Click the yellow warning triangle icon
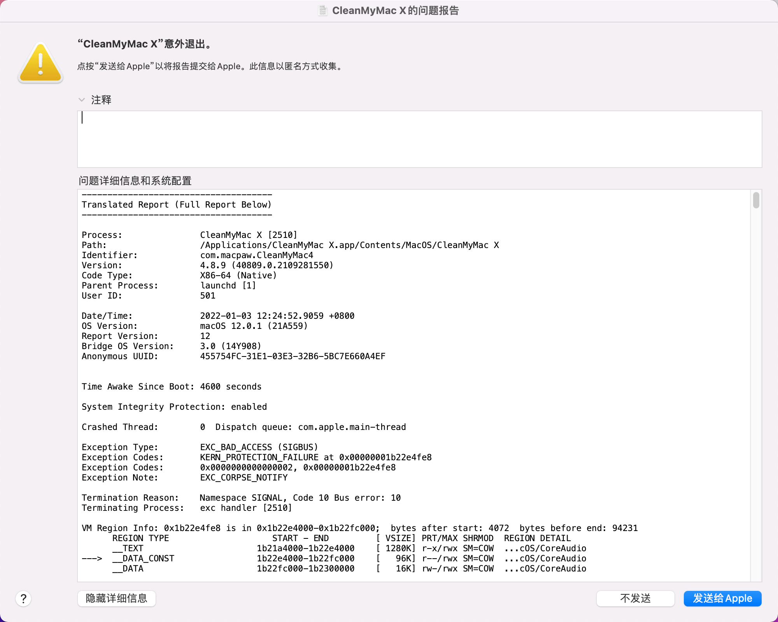 40,63
